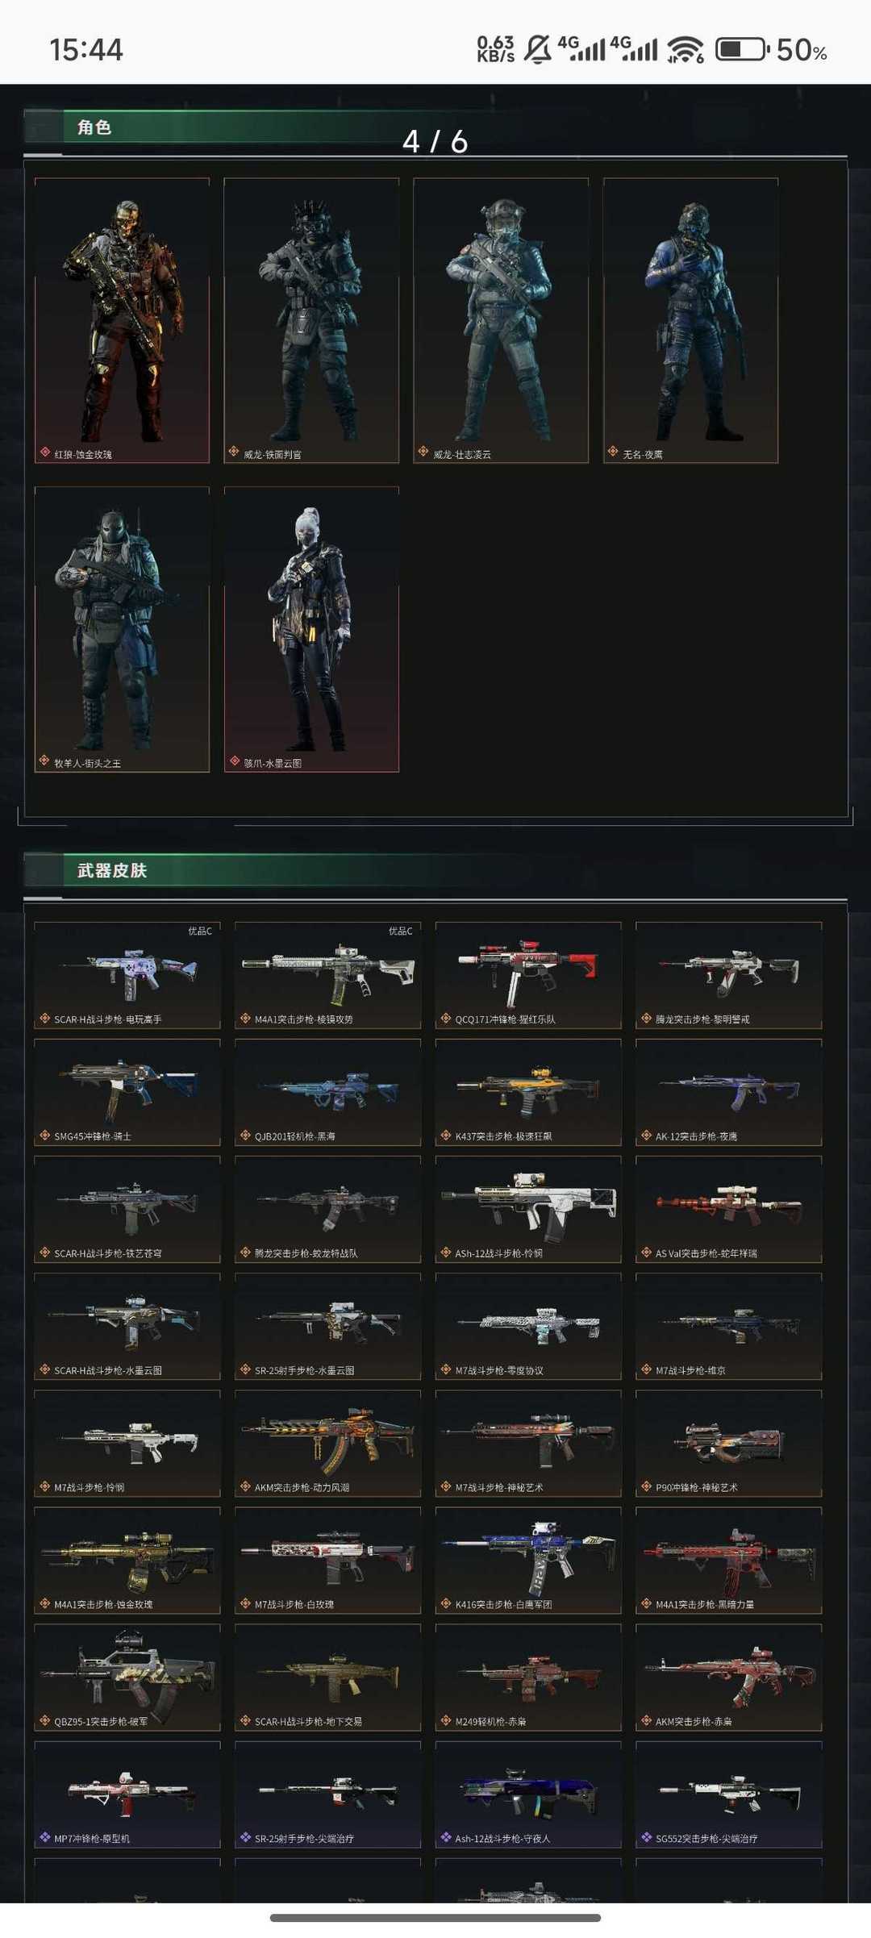Select M4A1 棱镜攻势 rifle skin
The height and width of the screenshot is (1938, 871).
(327, 975)
